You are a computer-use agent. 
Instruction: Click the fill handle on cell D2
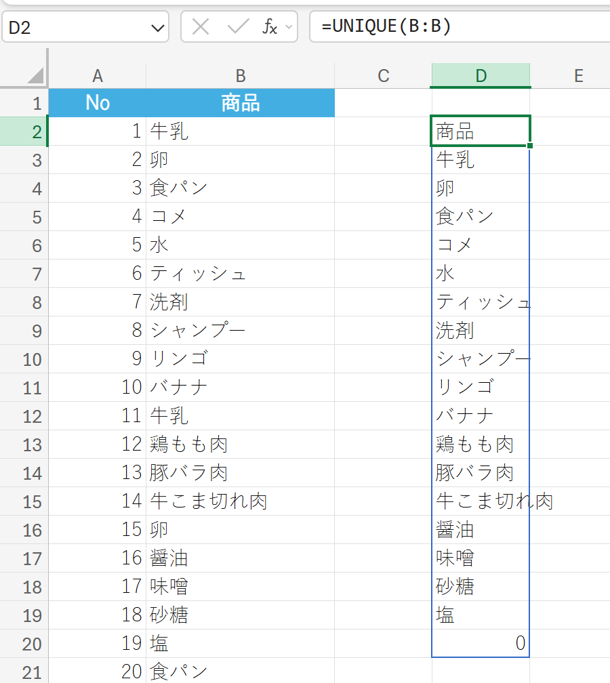(530, 146)
